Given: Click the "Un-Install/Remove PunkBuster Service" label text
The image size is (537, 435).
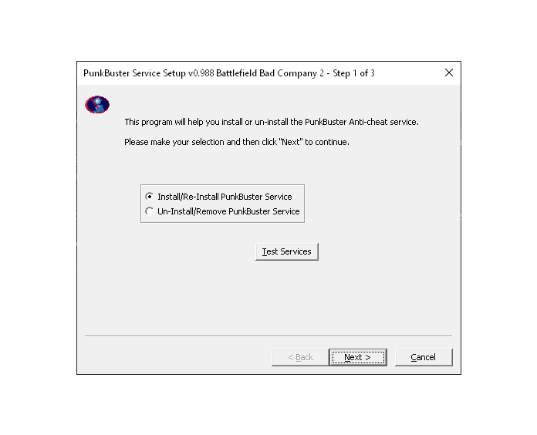Looking at the screenshot, I should tap(228, 211).
